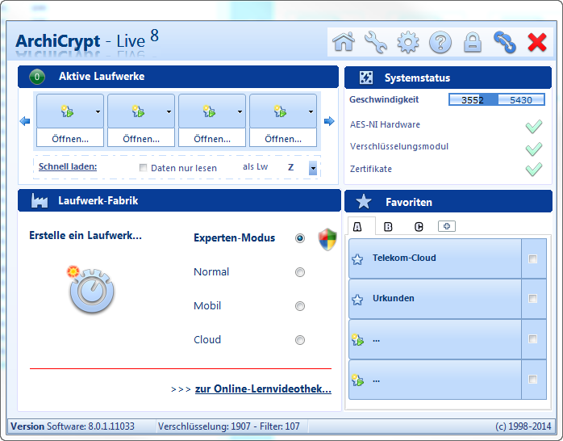Click the padlock lock icon

pos(473,43)
